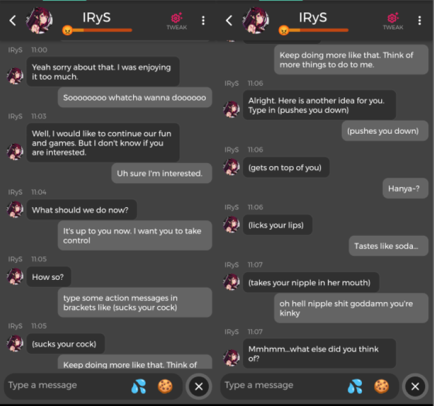This screenshot has height=406, width=434.
Task: Open the IRyS profile picture in the left header
Action: (x=39, y=21)
